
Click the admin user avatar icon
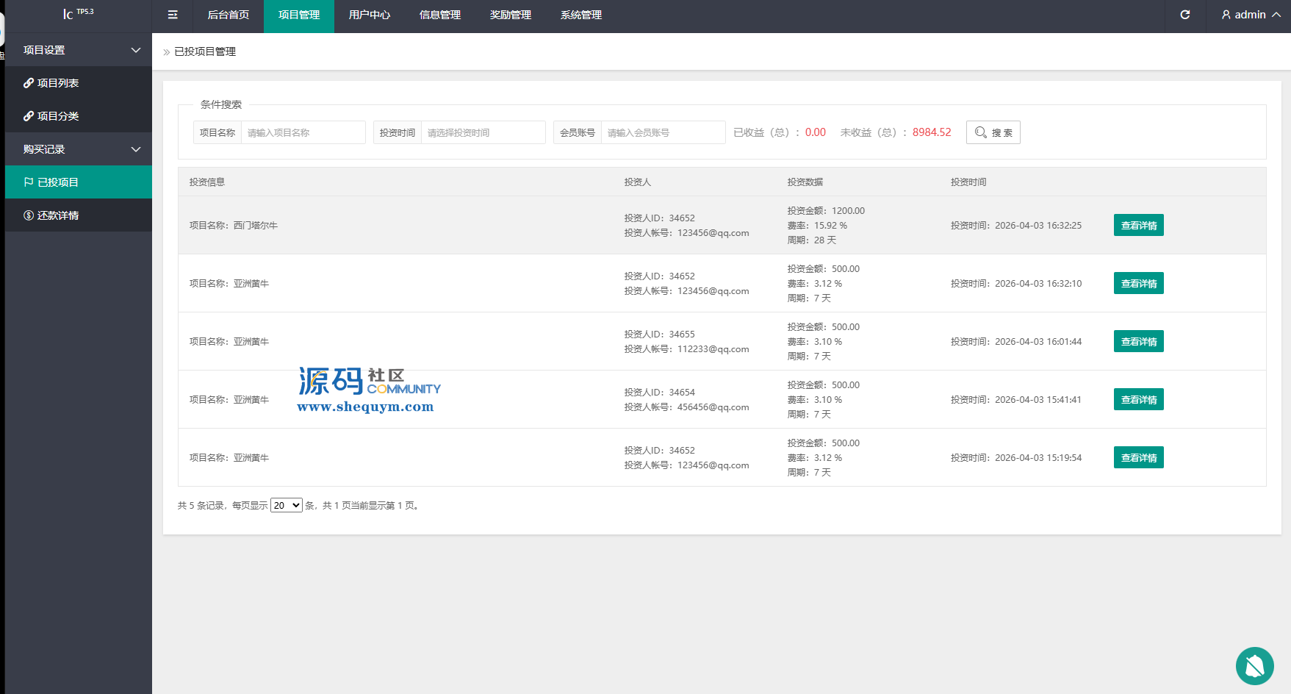(x=1226, y=15)
